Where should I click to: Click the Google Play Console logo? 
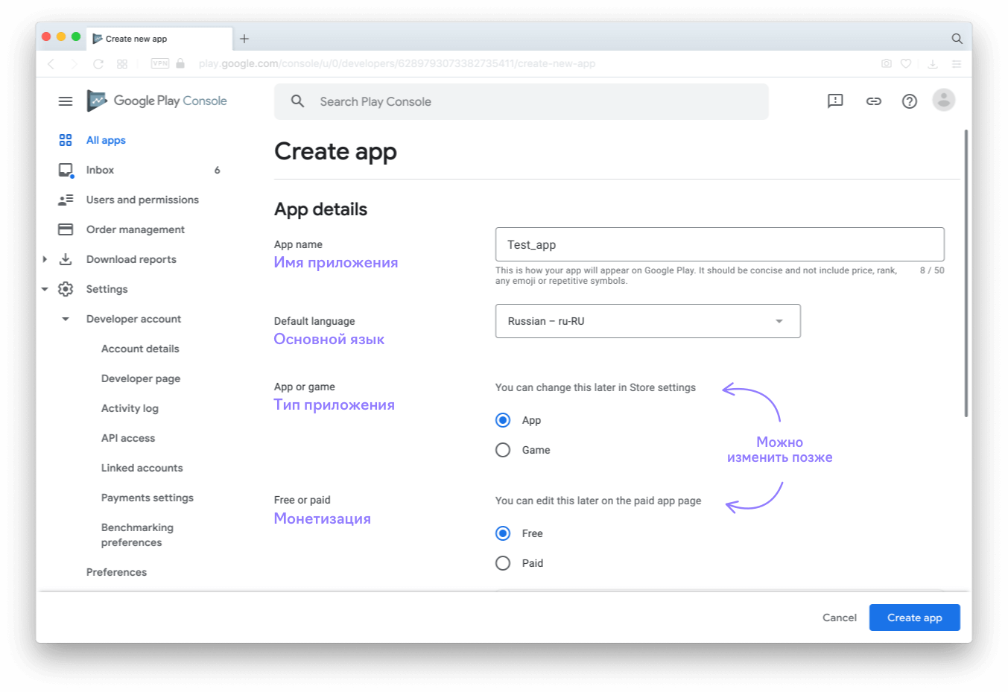tap(157, 101)
